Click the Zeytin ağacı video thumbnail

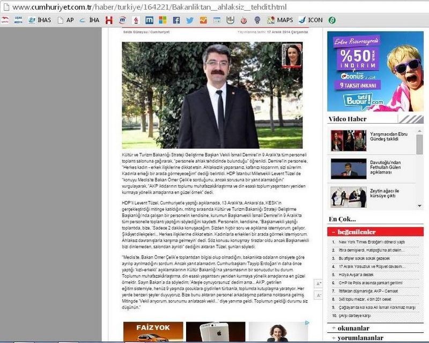(x=348, y=197)
